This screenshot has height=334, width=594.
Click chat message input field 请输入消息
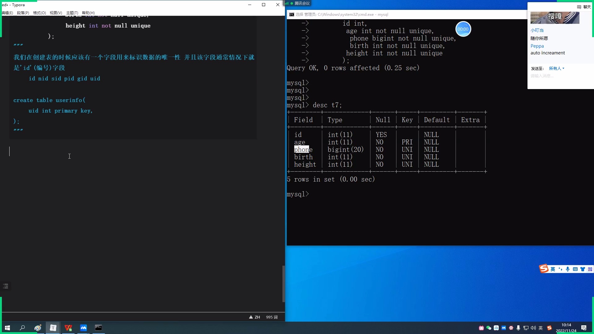(x=542, y=76)
